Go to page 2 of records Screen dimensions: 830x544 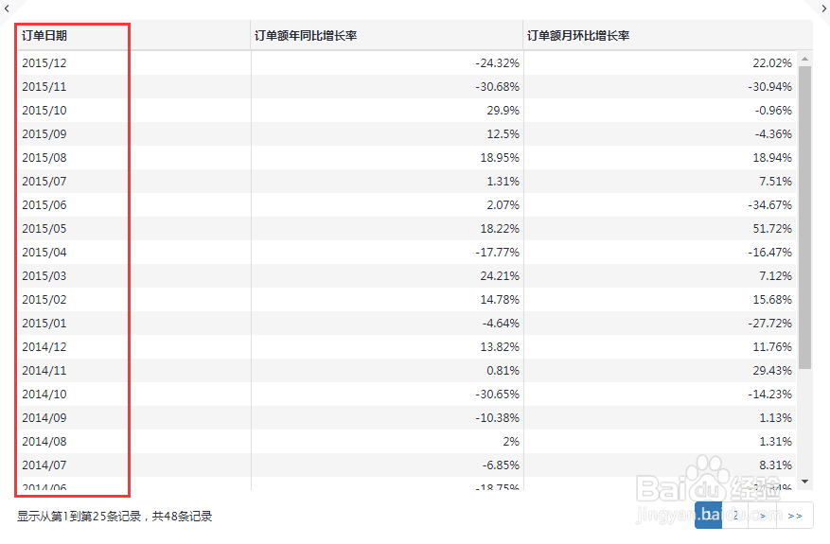735,516
